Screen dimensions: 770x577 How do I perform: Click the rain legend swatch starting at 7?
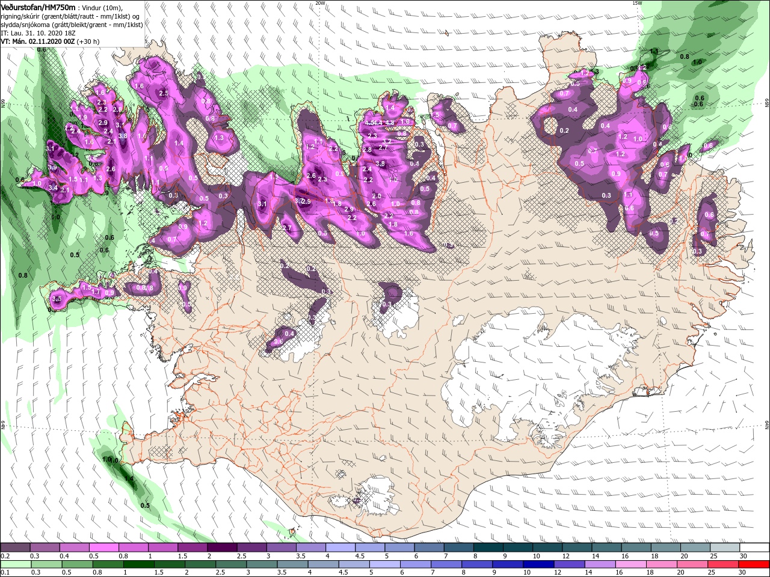(446, 564)
